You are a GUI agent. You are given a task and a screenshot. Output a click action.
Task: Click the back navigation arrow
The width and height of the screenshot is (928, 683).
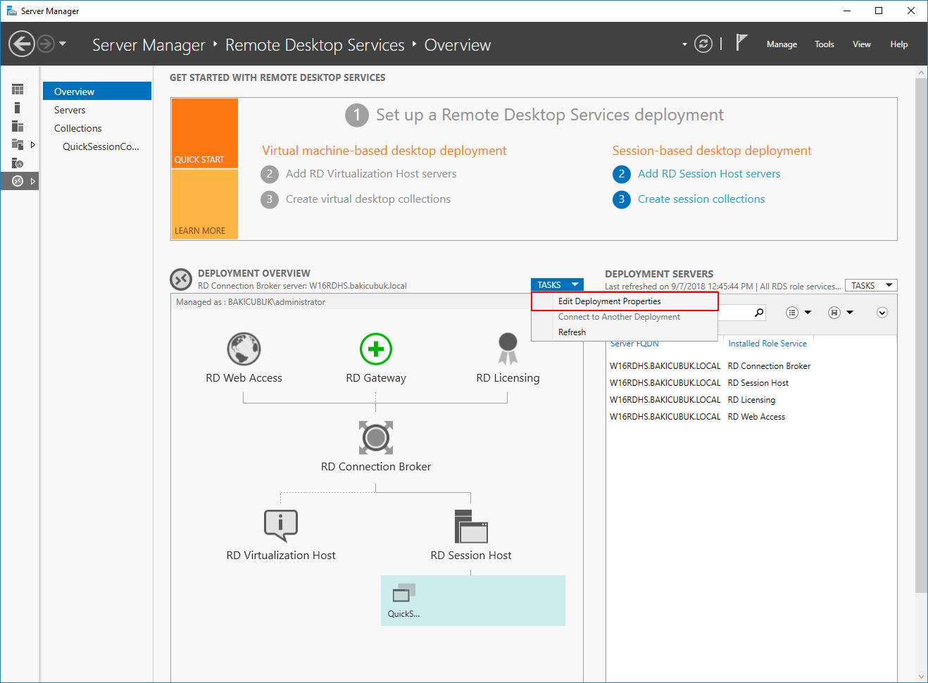(x=22, y=44)
